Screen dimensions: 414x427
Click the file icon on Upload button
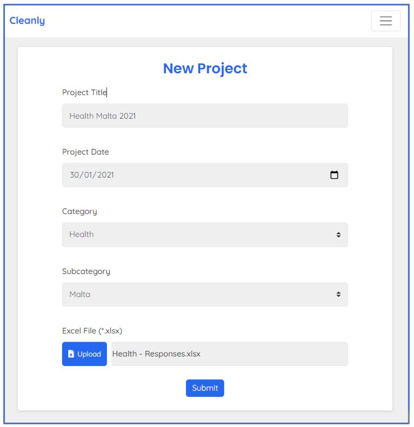pos(71,354)
